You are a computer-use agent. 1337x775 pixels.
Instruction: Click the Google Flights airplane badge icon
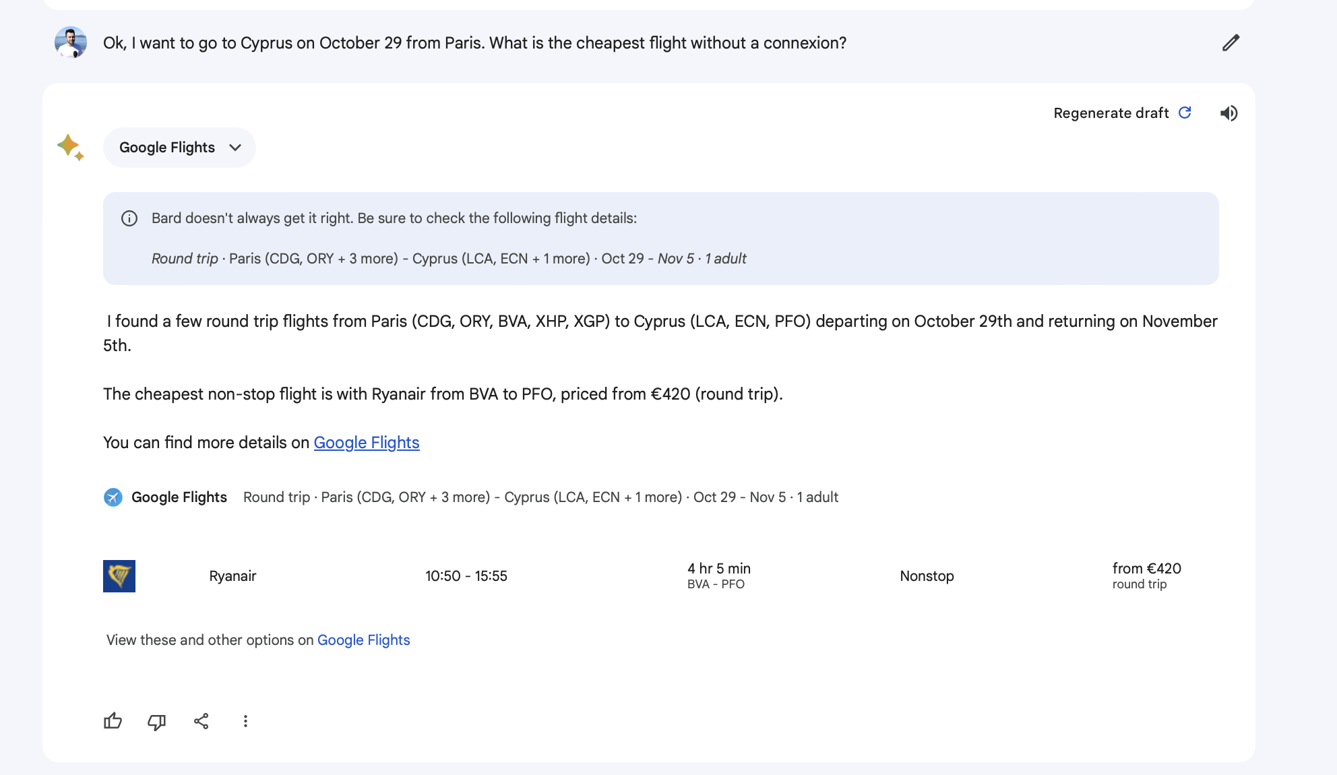point(113,497)
